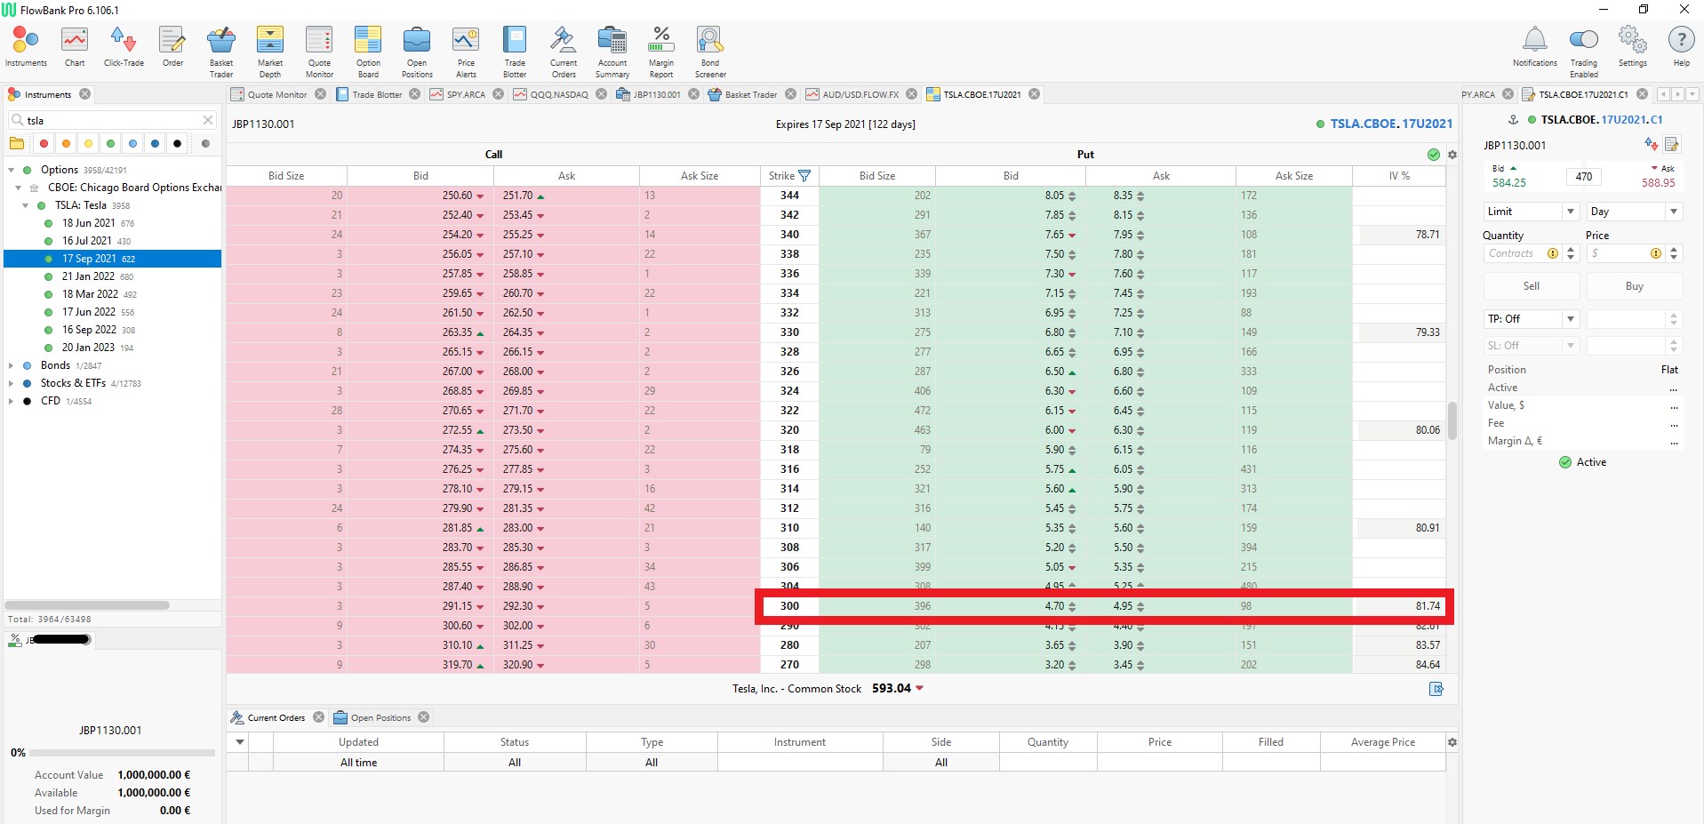
Task: Open Quote Monitor from the toolbar
Action: pos(319,52)
